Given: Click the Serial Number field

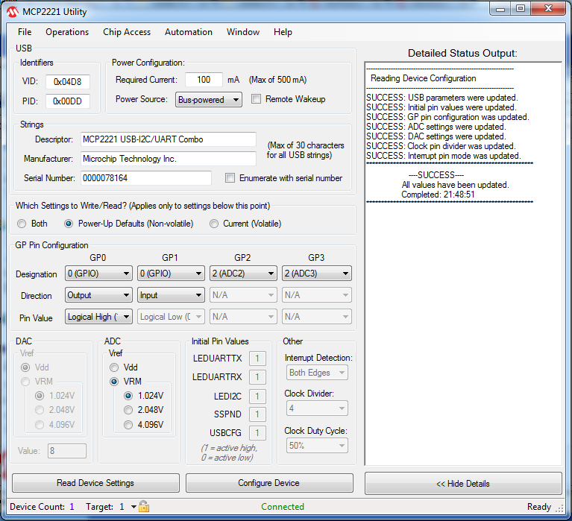Looking at the screenshot, I should click(x=146, y=178).
